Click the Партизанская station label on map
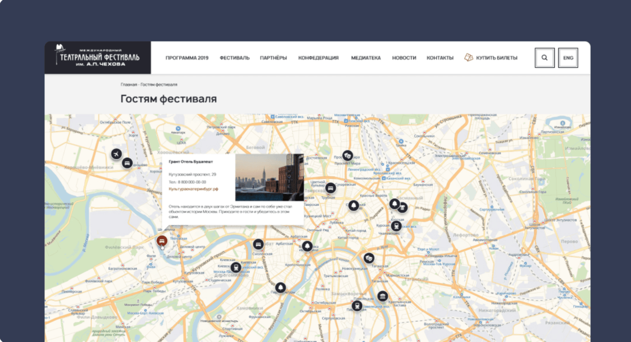Viewport: 631px width, 342px height. (x=552, y=132)
